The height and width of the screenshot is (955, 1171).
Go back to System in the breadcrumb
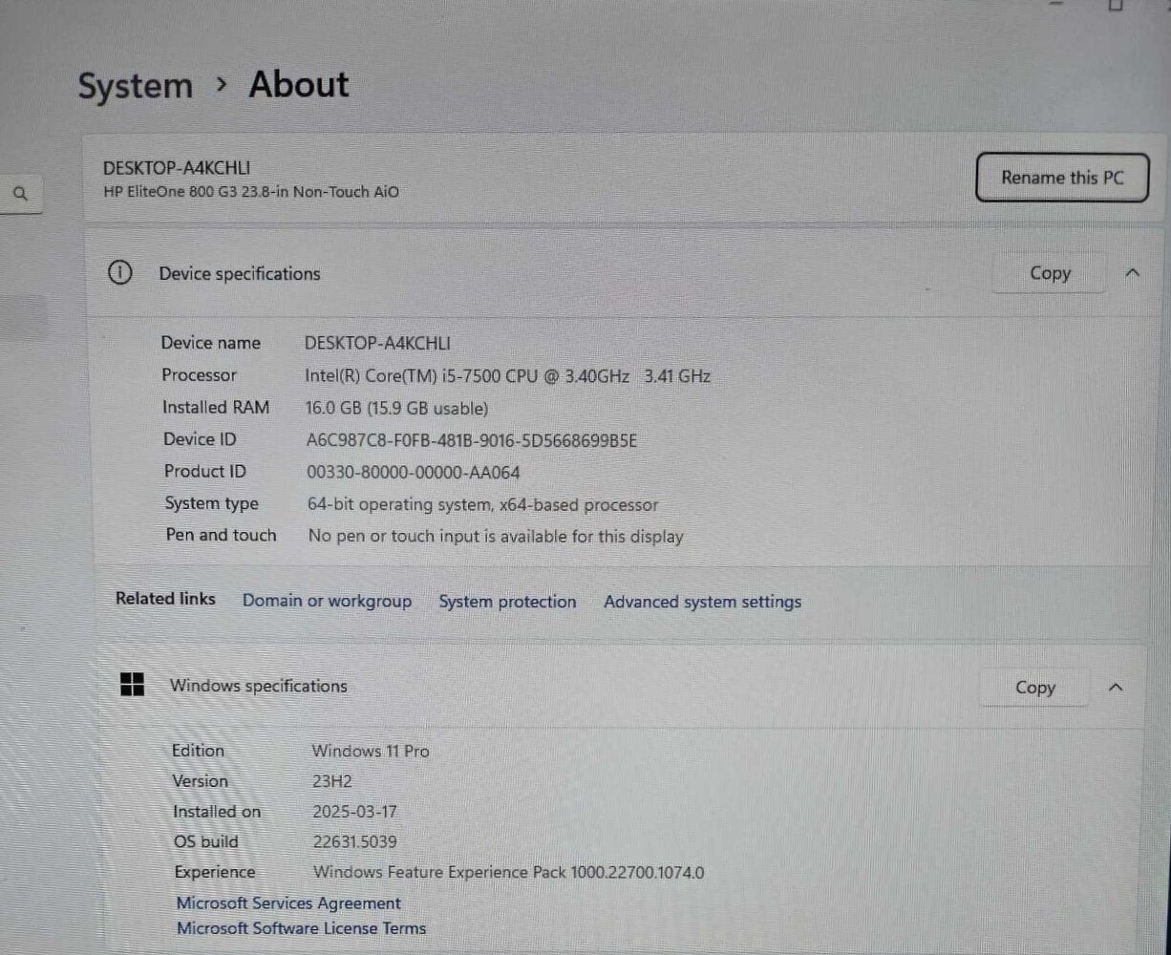135,86
